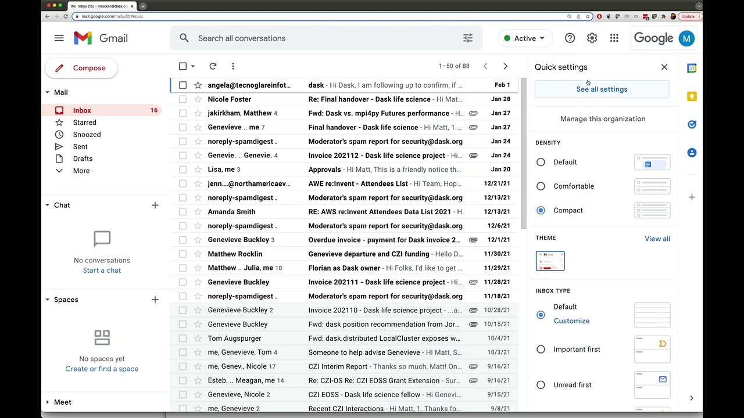Select the angela@tecnoglareinfo email checkbox
Screen dimensions: 744x418
point(183,85)
